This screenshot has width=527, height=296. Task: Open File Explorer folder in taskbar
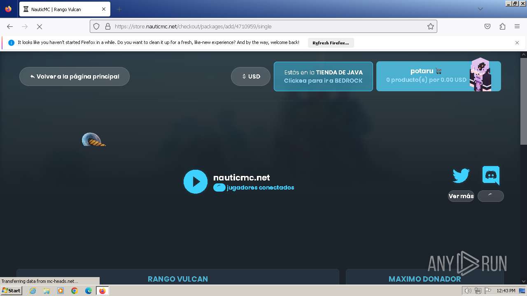47,291
